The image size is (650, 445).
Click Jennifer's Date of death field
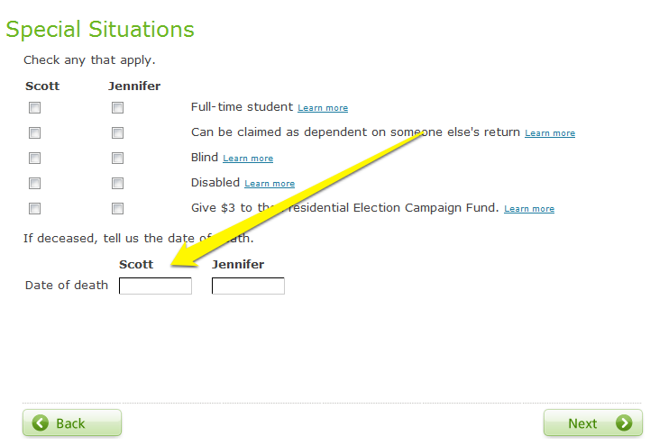click(248, 286)
